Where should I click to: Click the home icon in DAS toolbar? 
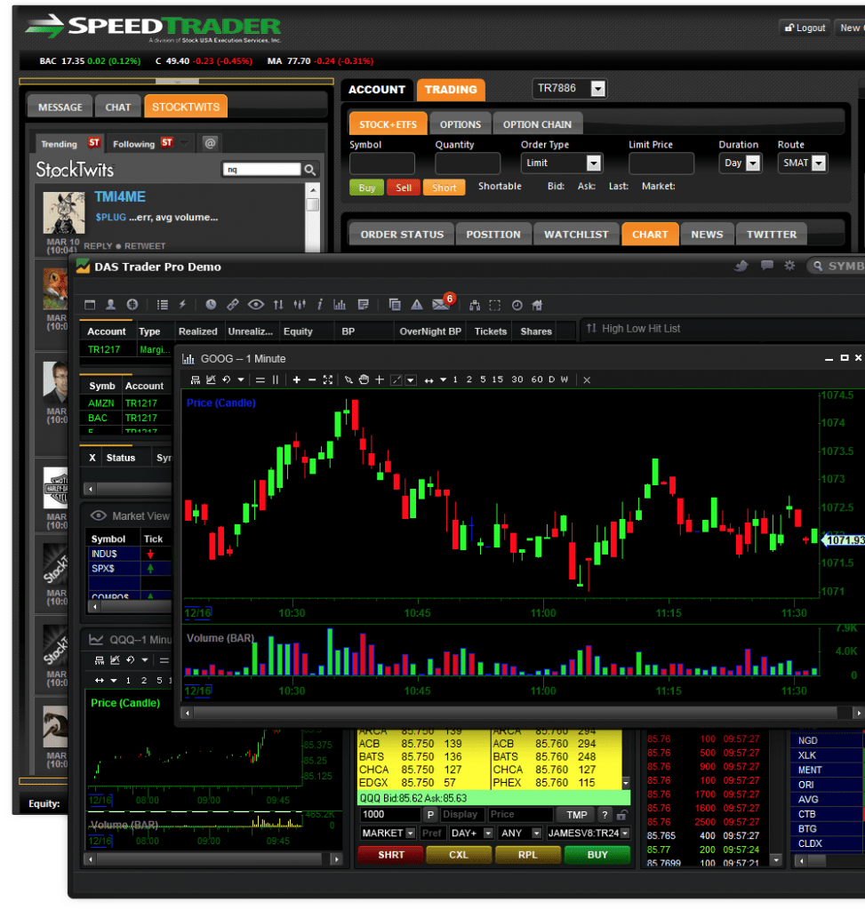click(537, 306)
